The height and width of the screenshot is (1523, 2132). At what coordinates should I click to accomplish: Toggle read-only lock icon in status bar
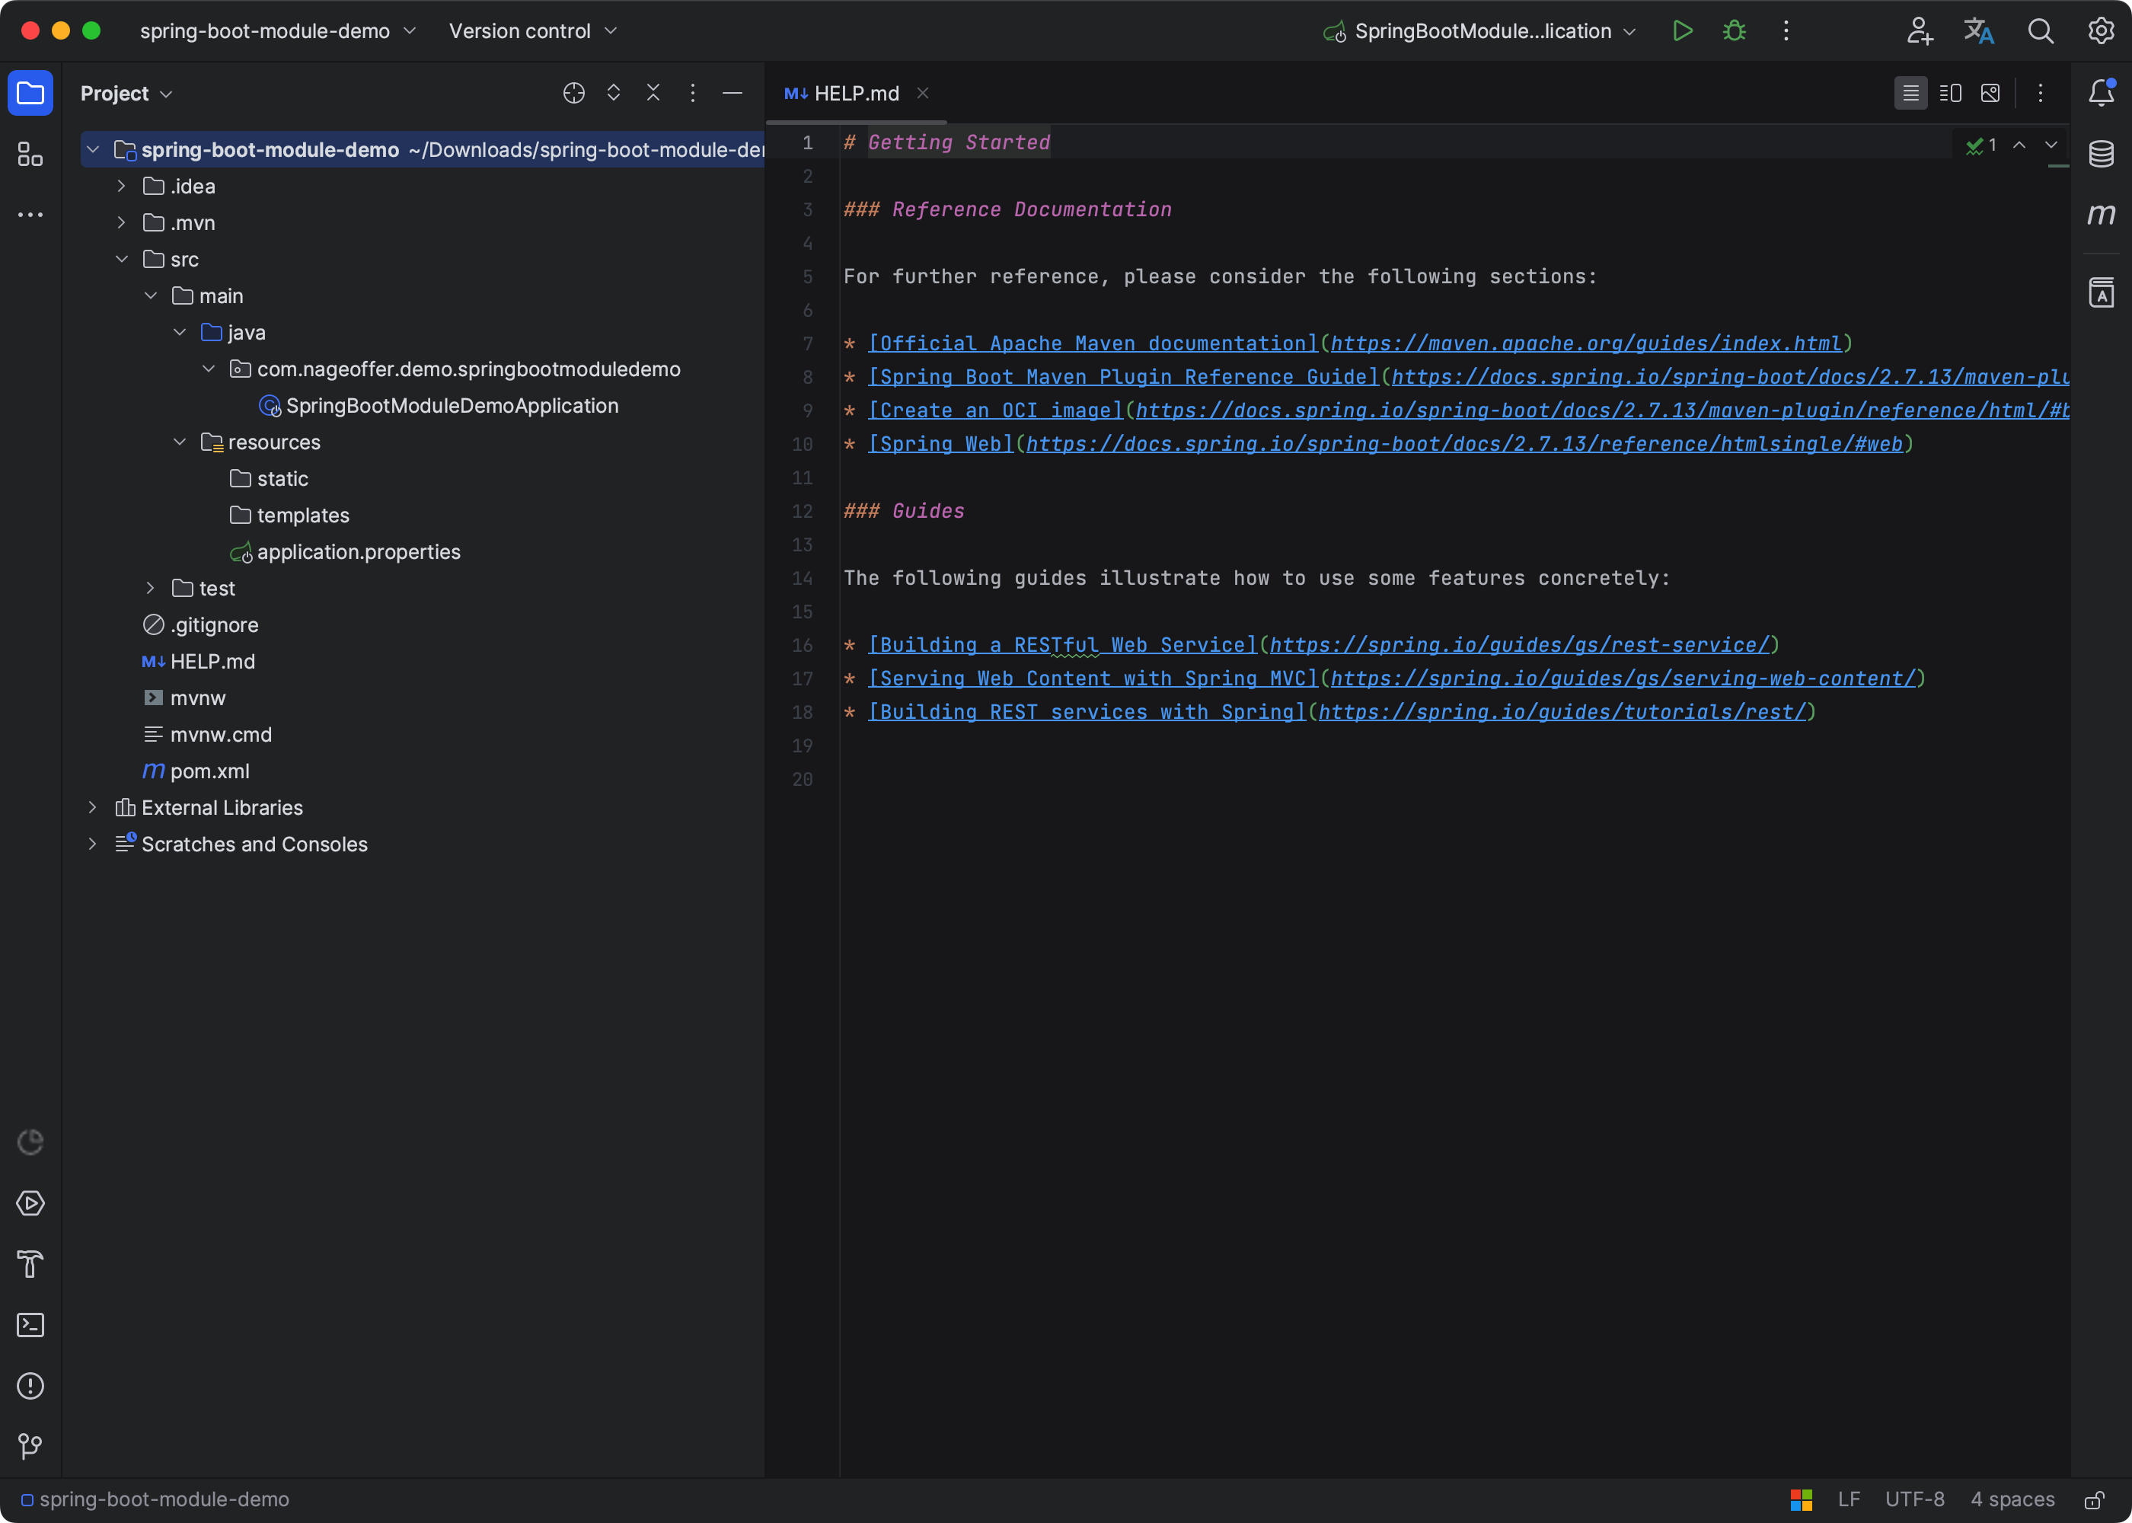click(x=2095, y=1499)
